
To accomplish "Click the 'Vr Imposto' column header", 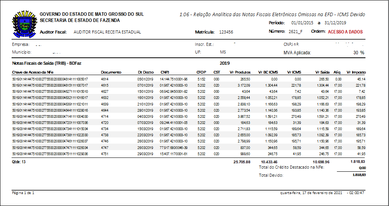I will 356,72.
